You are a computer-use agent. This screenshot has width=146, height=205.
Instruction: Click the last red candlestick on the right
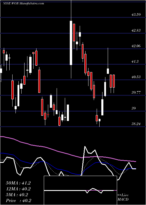[x=114, y=81]
